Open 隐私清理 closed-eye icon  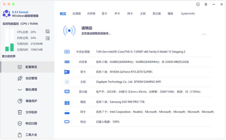pos(20,90)
